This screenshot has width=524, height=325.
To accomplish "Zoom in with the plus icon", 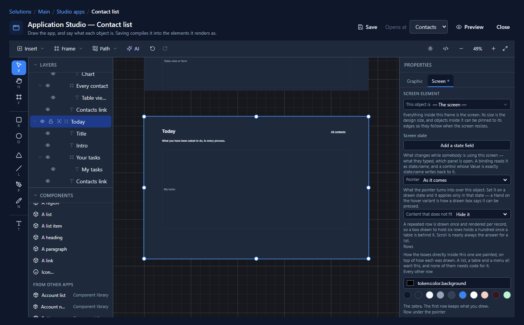I will tap(494, 49).
